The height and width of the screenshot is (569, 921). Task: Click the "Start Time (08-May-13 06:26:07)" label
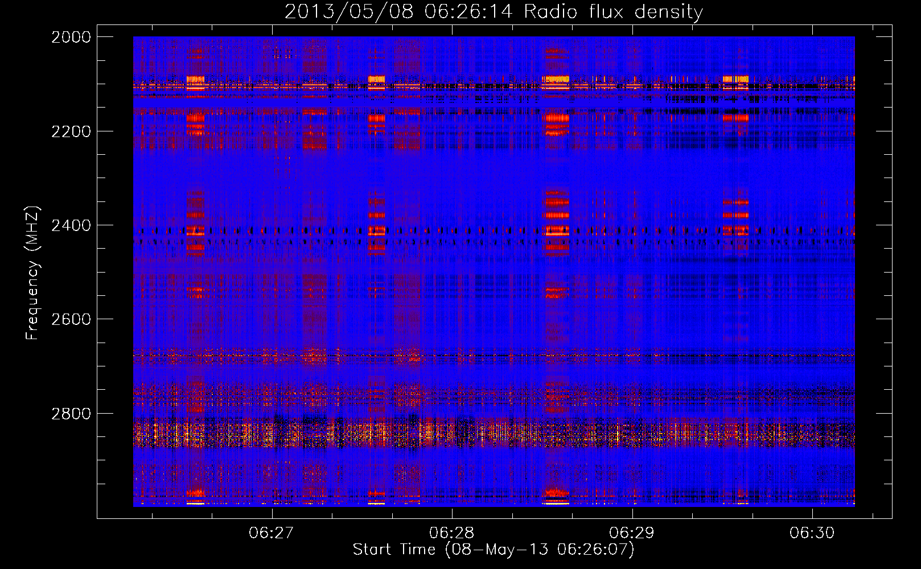(x=494, y=550)
